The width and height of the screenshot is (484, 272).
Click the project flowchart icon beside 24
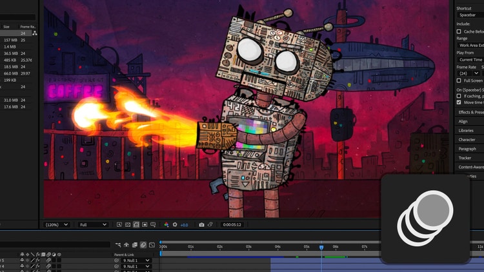tap(35, 33)
